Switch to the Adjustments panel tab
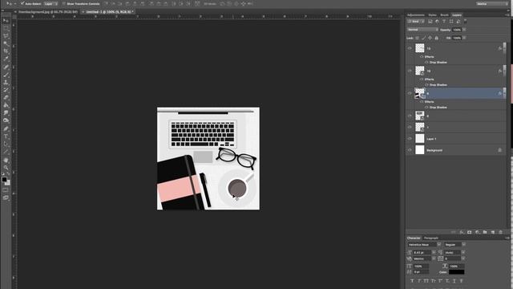Screen dimensions: 513x289 416,15
